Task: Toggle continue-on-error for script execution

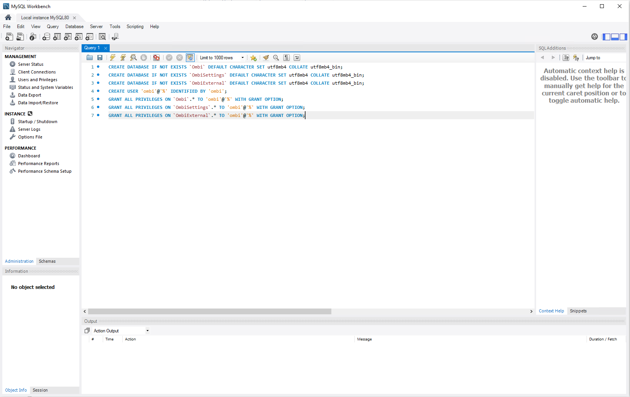Action: click(156, 58)
